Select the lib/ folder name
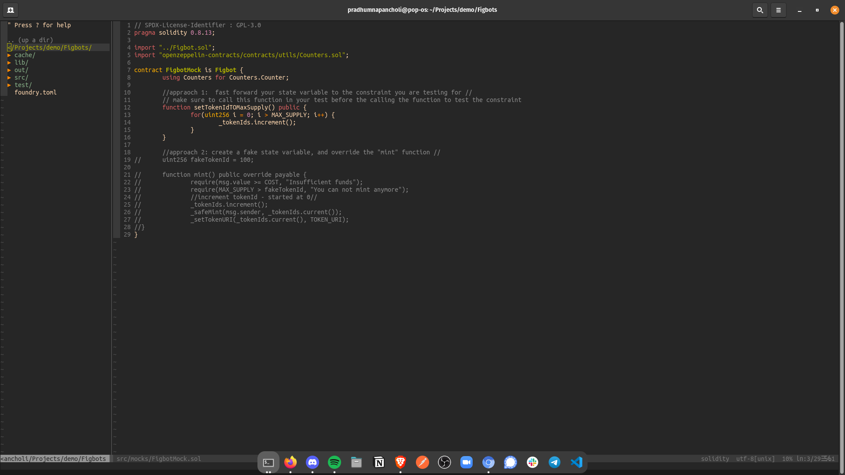The height and width of the screenshot is (475, 845). pos(22,62)
